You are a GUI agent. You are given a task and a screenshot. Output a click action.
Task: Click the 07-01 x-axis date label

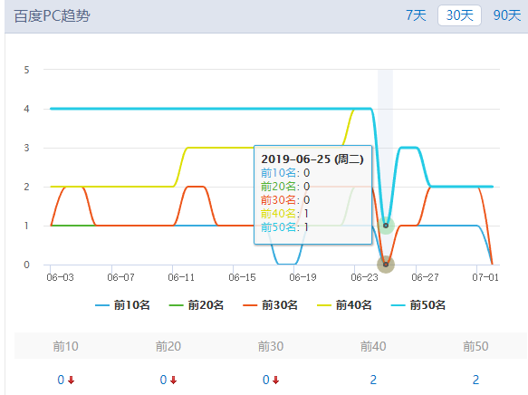485,277
